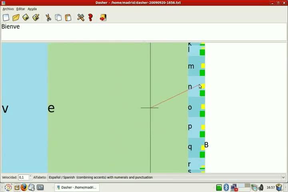Open the main menu icon in the panel
The width and height of the screenshot is (288, 192).
pos(8,188)
